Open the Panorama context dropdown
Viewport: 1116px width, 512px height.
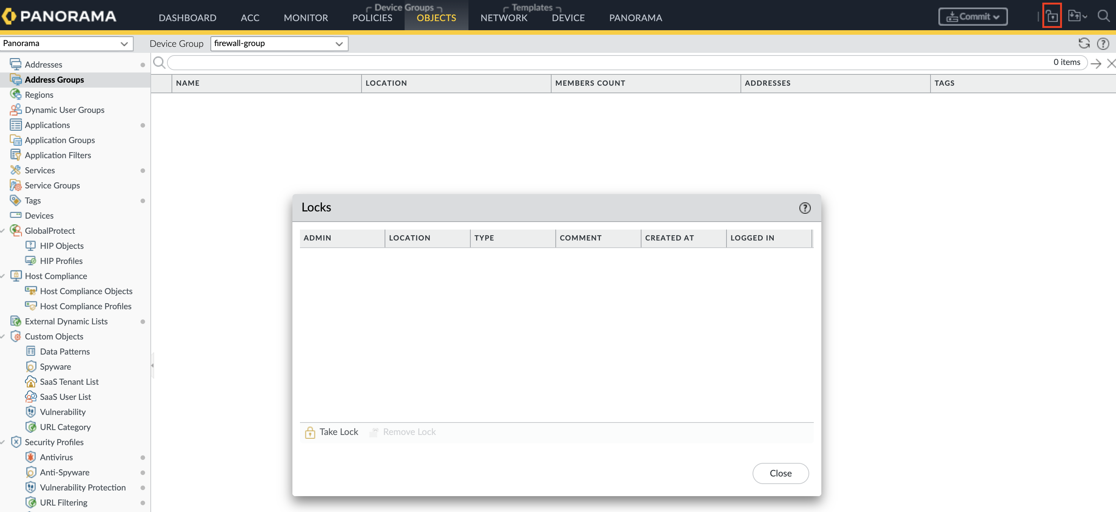pos(66,43)
